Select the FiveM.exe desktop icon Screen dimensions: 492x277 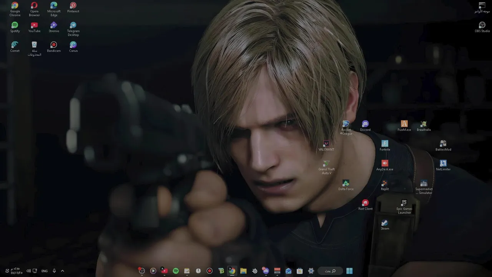pyautogui.click(x=404, y=126)
